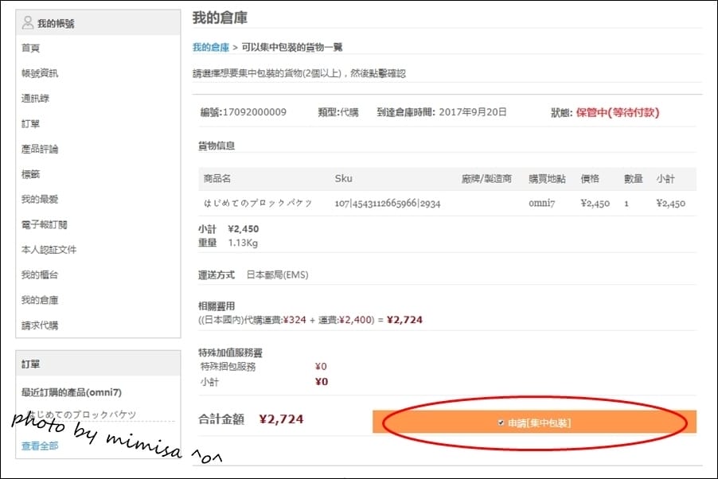
Task: Select the 訂單 sidebar item
Action: point(32,124)
